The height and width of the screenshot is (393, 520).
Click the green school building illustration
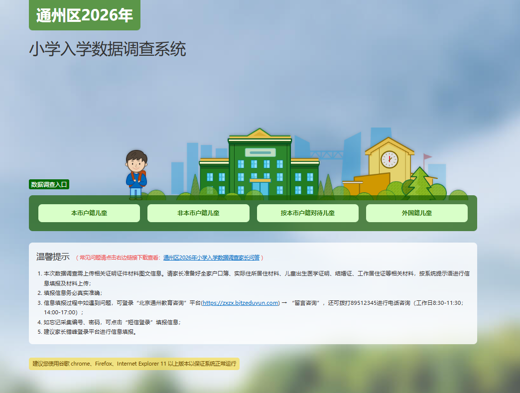259,164
